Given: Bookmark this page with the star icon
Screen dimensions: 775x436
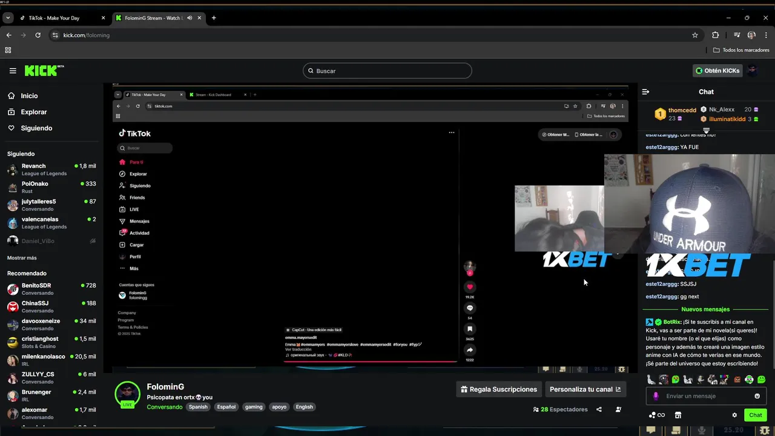Looking at the screenshot, I should 695,35.
